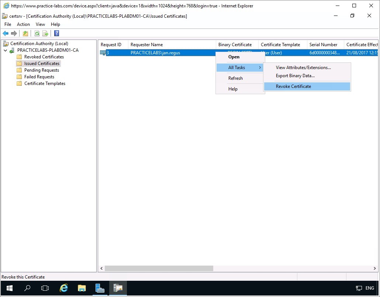The height and width of the screenshot is (297, 380).
Task: Sort by Request ID column header
Action: [113, 45]
